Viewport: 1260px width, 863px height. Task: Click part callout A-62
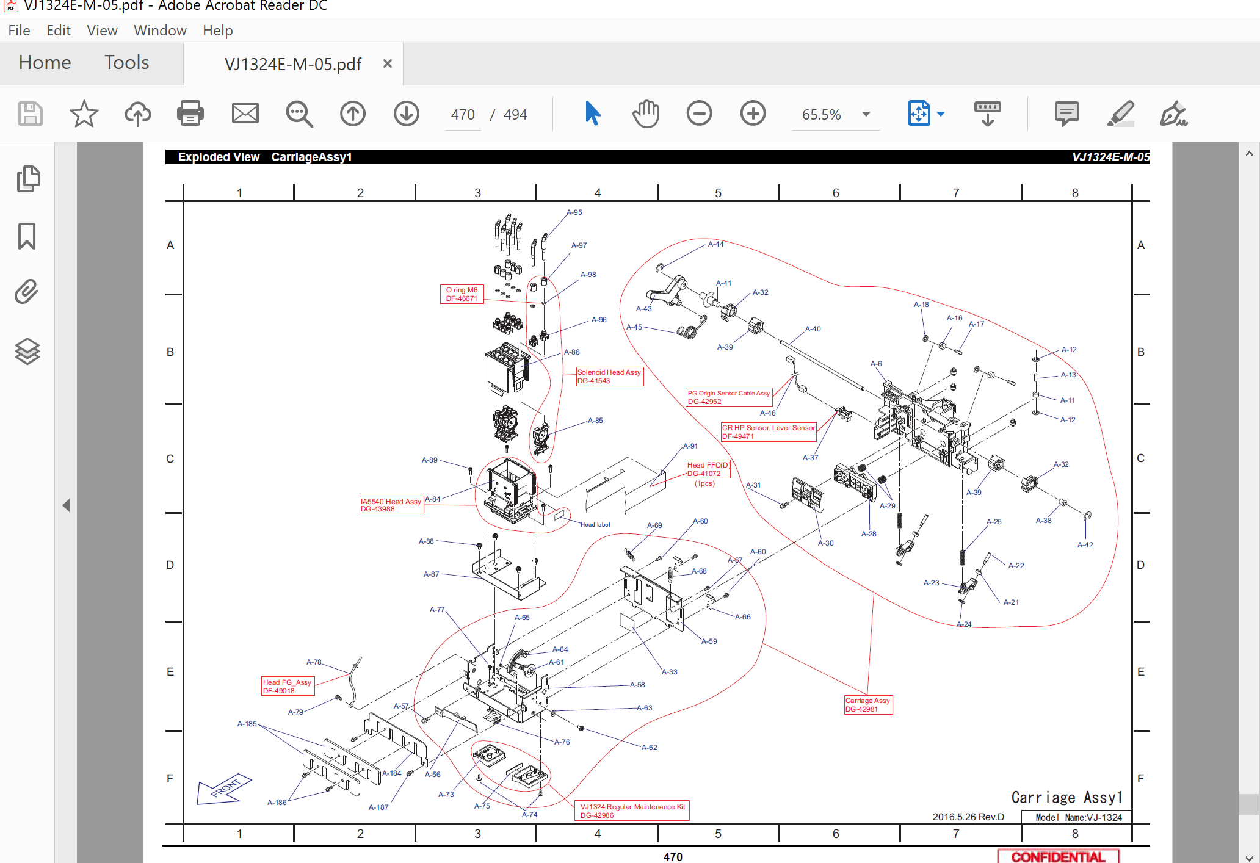pyautogui.click(x=650, y=748)
